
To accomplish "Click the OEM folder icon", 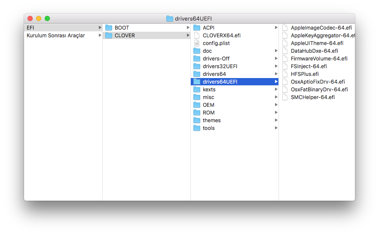I will tap(197, 105).
